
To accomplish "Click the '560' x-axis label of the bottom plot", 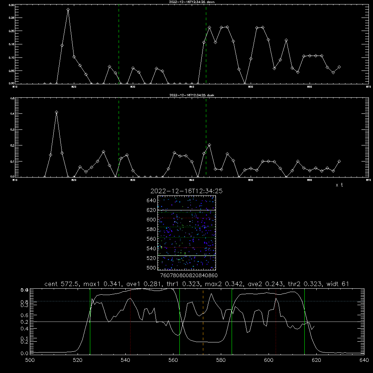I will click(173, 360).
